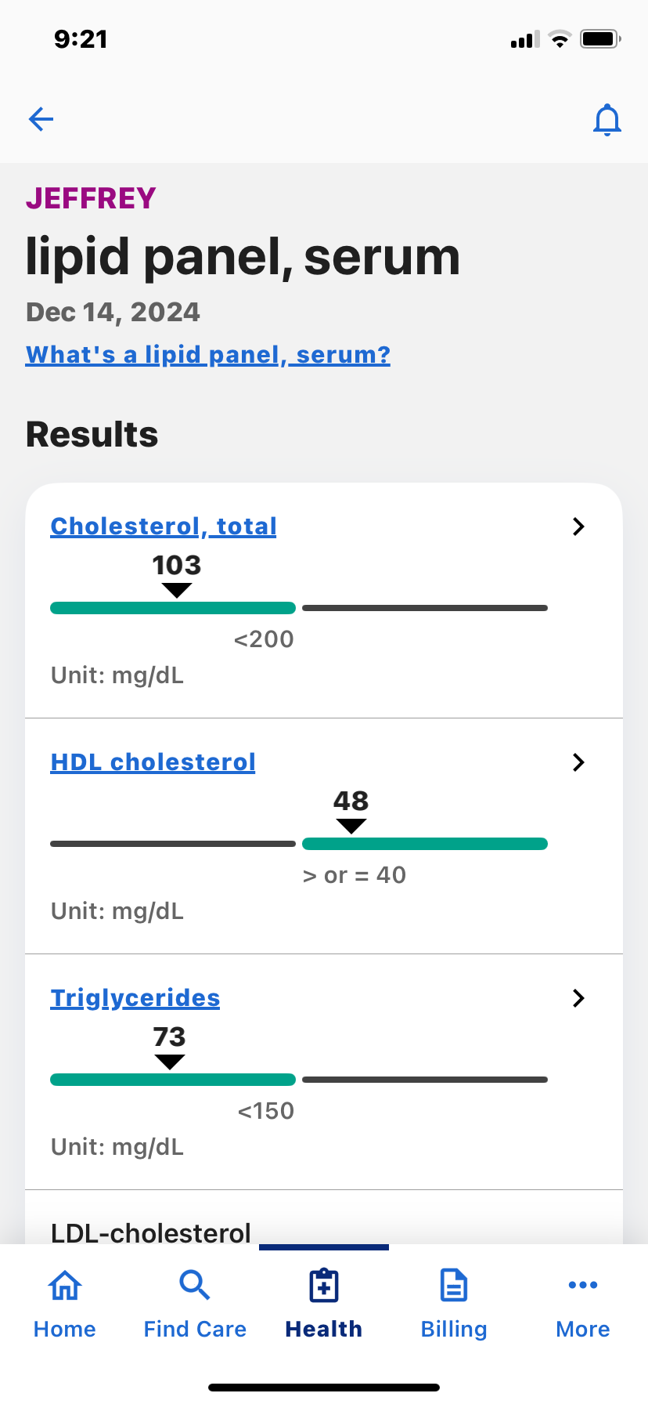Screen dimensions: 648x1404
Task: Tap the Billing document icon
Action: tap(454, 1286)
